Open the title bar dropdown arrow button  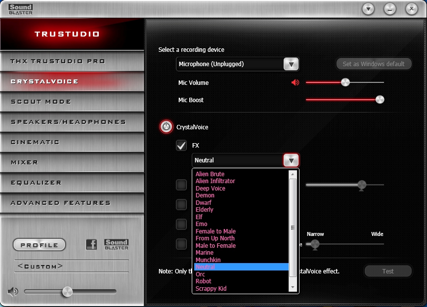(x=368, y=9)
